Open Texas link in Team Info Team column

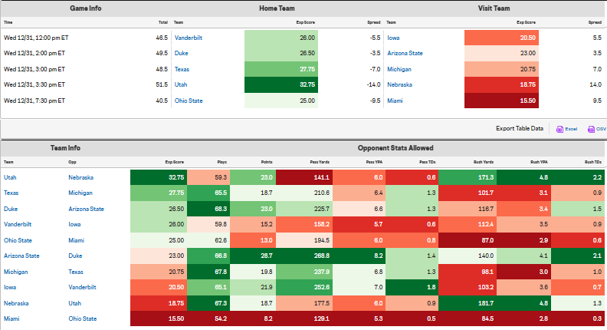11,193
